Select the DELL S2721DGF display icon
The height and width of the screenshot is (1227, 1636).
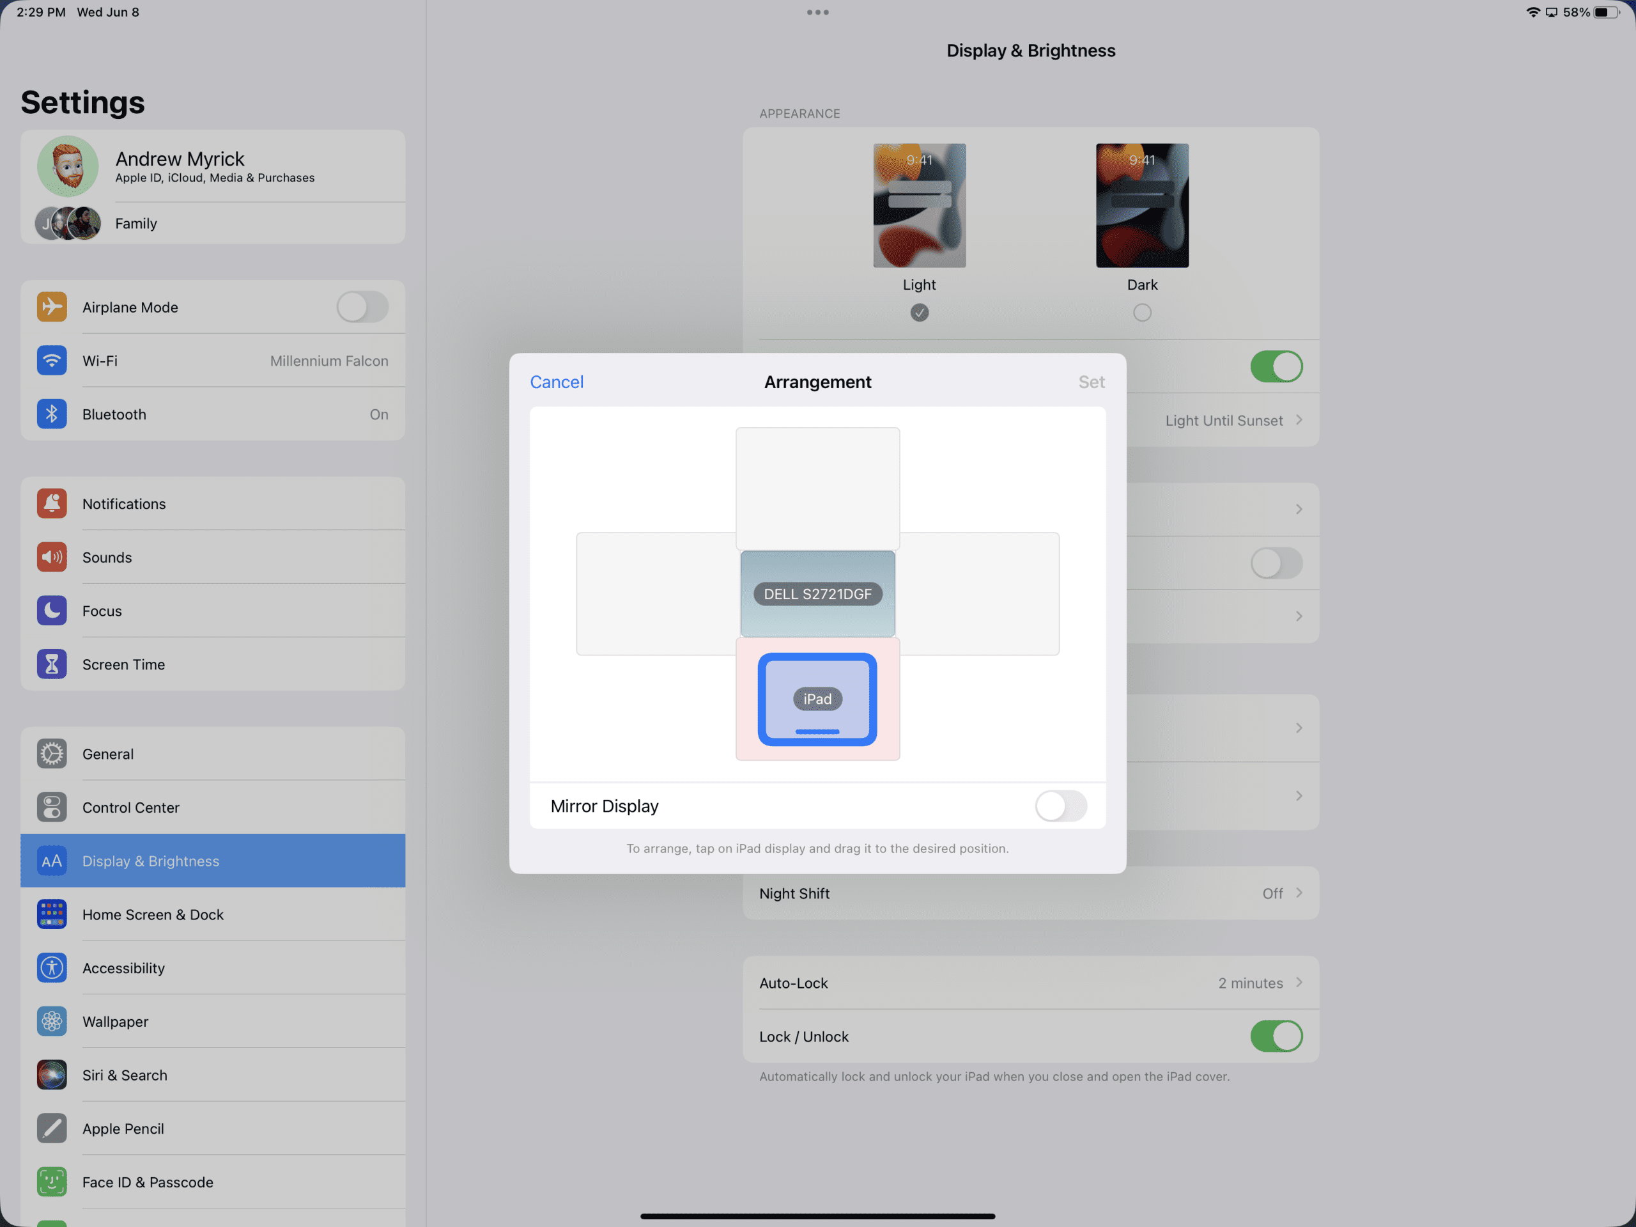point(817,593)
